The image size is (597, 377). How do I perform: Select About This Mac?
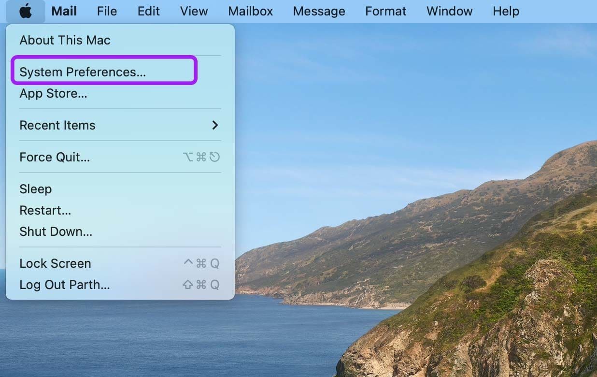point(120,40)
